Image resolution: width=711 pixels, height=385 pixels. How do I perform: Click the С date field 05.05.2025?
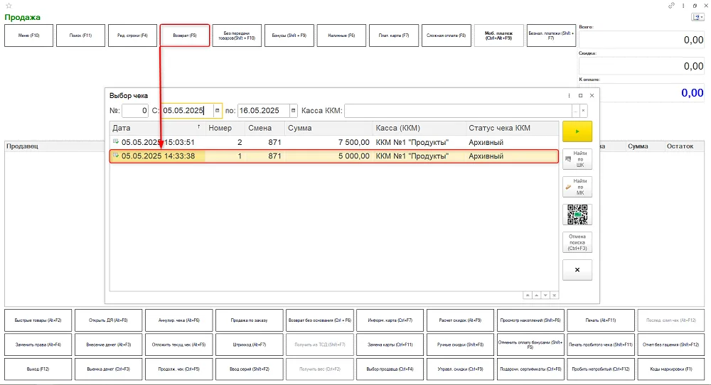[x=187, y=111]
